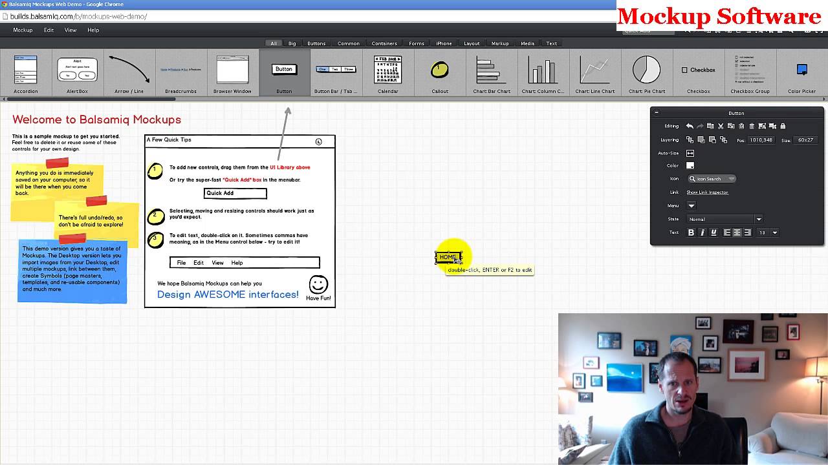Set text alignment to right
The width and height of the screenshot is (828, 465).
tap(747, 232)
